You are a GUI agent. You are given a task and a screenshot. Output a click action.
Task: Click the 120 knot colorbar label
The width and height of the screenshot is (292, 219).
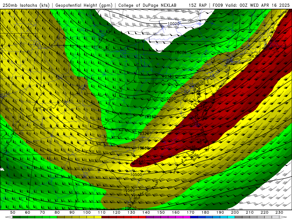(x=116, y=212)
